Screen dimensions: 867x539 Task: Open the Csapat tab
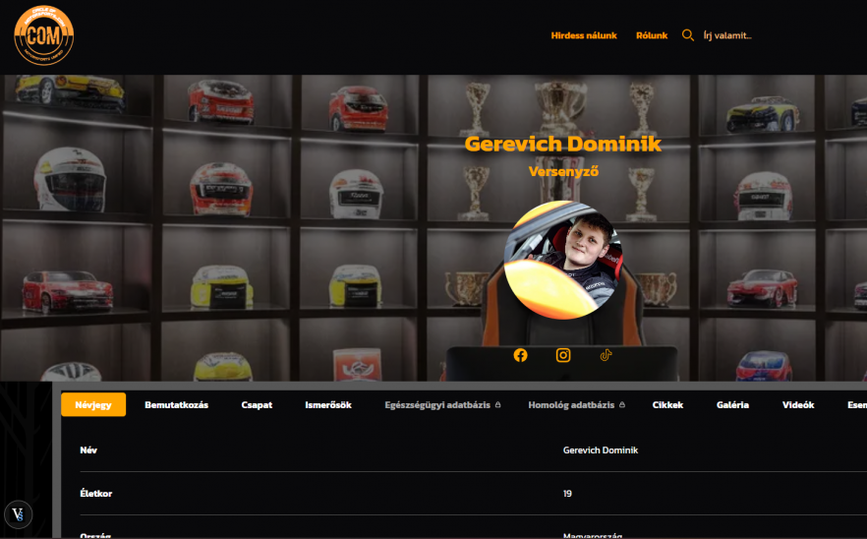pos(257,404)
